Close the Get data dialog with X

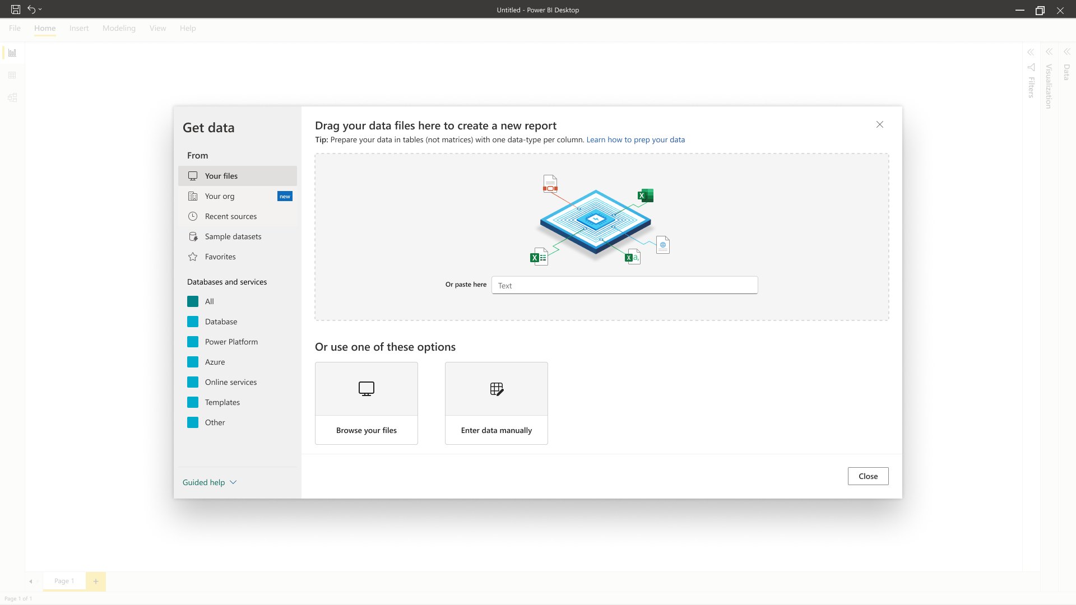[x=880, y=124]
